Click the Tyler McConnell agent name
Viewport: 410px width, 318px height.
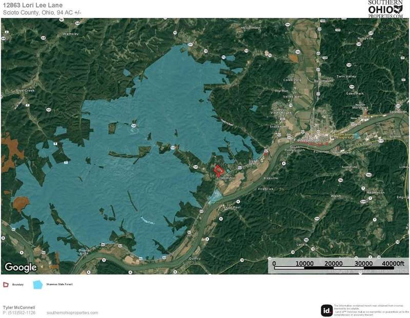[x=19, y=307]
